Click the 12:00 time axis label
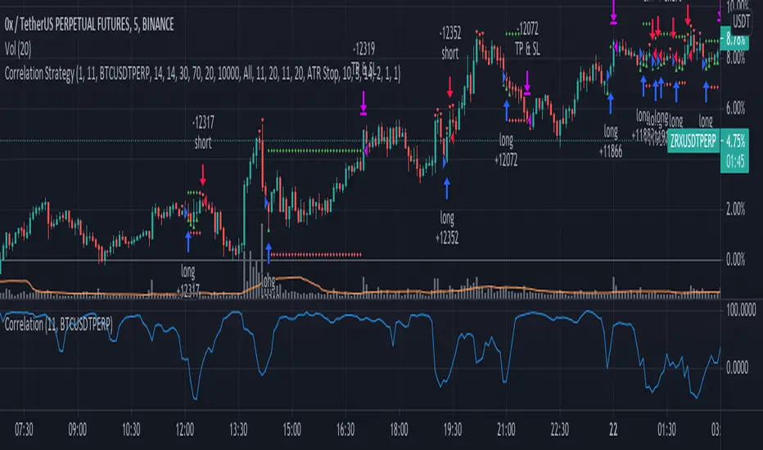This screenshot has width=763, height=450. click(184, 430)
